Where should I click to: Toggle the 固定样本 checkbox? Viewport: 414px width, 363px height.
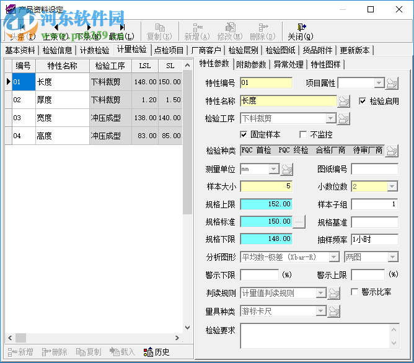244,134
